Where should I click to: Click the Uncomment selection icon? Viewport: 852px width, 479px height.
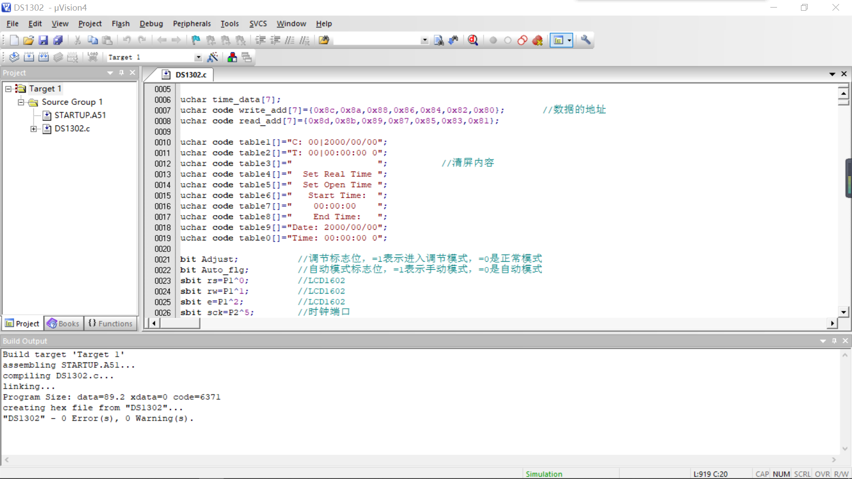pyautogui.click(x=304, y=40)
